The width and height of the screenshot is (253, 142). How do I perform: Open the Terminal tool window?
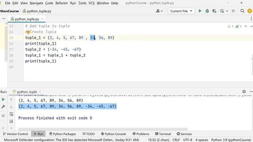point(163,134)
